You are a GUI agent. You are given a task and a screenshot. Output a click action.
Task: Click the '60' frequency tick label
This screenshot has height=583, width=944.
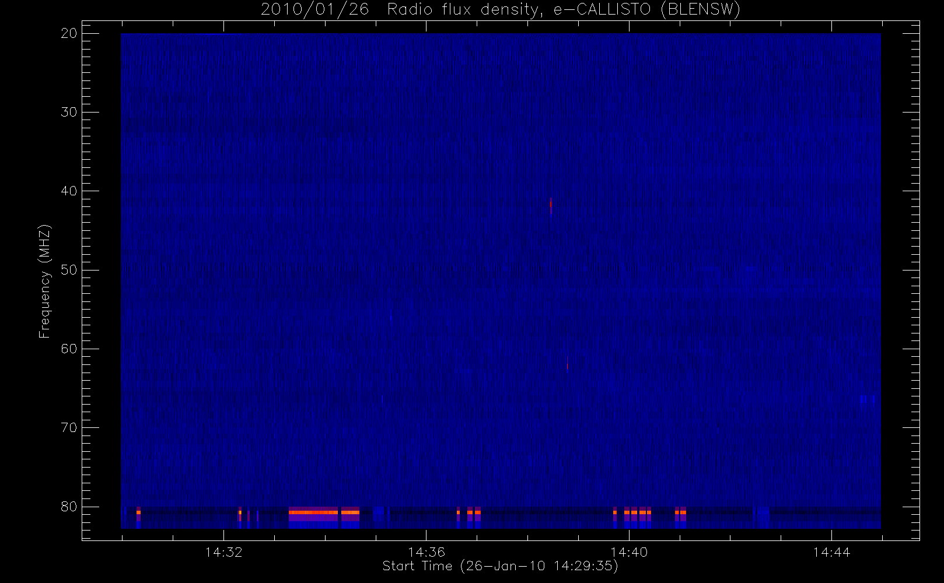point(69,349)
